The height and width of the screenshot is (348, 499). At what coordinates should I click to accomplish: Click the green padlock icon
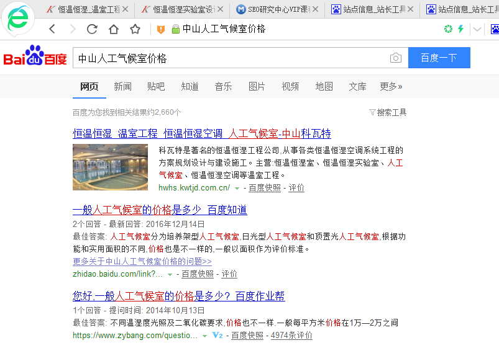176,29
